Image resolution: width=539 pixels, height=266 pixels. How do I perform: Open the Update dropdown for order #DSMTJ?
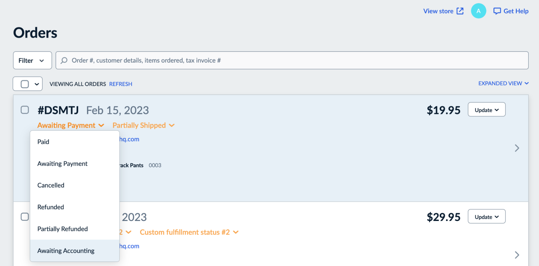[x=486, y=110]
